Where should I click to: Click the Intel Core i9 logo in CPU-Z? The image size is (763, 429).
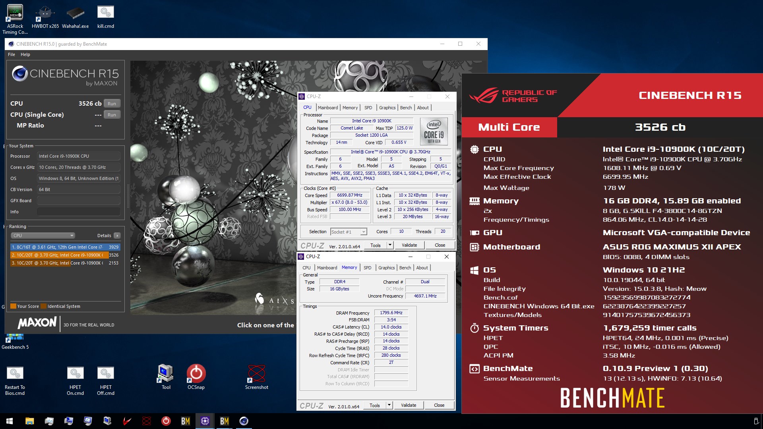[434, 131]
